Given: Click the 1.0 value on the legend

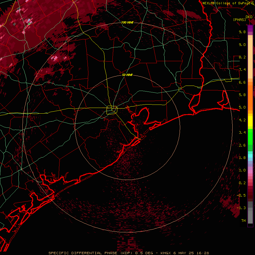Looking at the screenshot, I should (242, 170).
